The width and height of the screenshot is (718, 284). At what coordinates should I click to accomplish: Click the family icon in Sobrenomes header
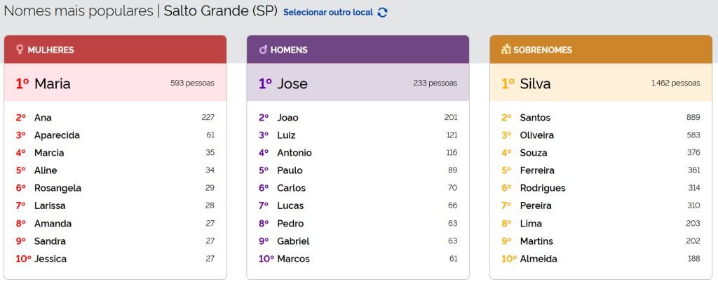point(506,50)
